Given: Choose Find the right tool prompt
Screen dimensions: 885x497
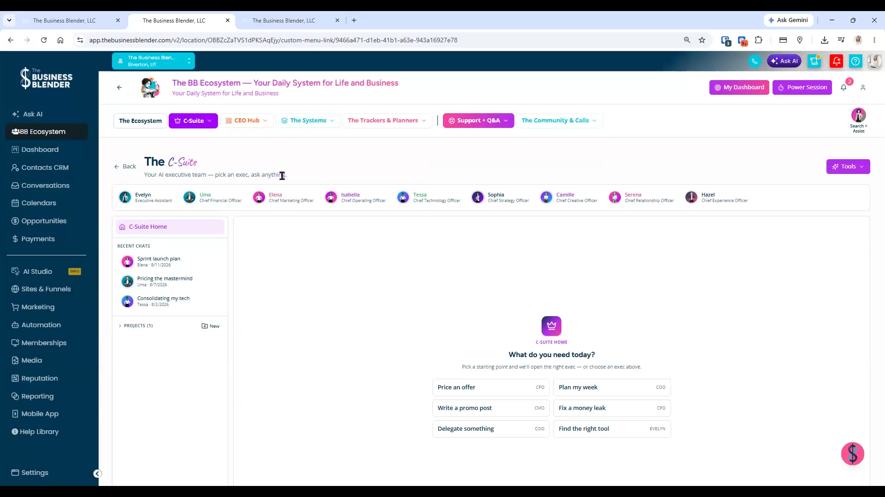Looking at the screenshot, I should point(612,429).
